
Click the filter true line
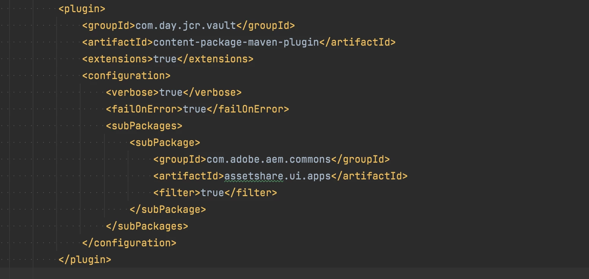click(215, 193)
